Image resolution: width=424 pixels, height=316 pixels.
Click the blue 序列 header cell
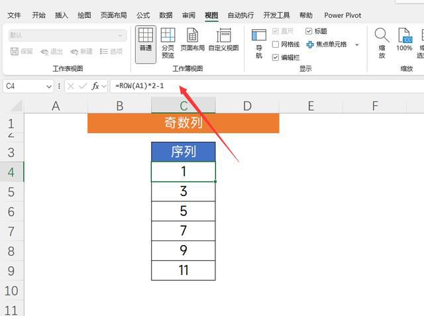(184, 152)
